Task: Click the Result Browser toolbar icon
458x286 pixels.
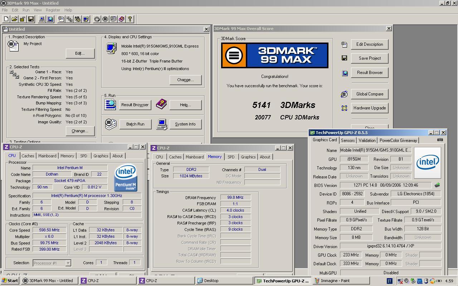Action: (x=50, y=19)
